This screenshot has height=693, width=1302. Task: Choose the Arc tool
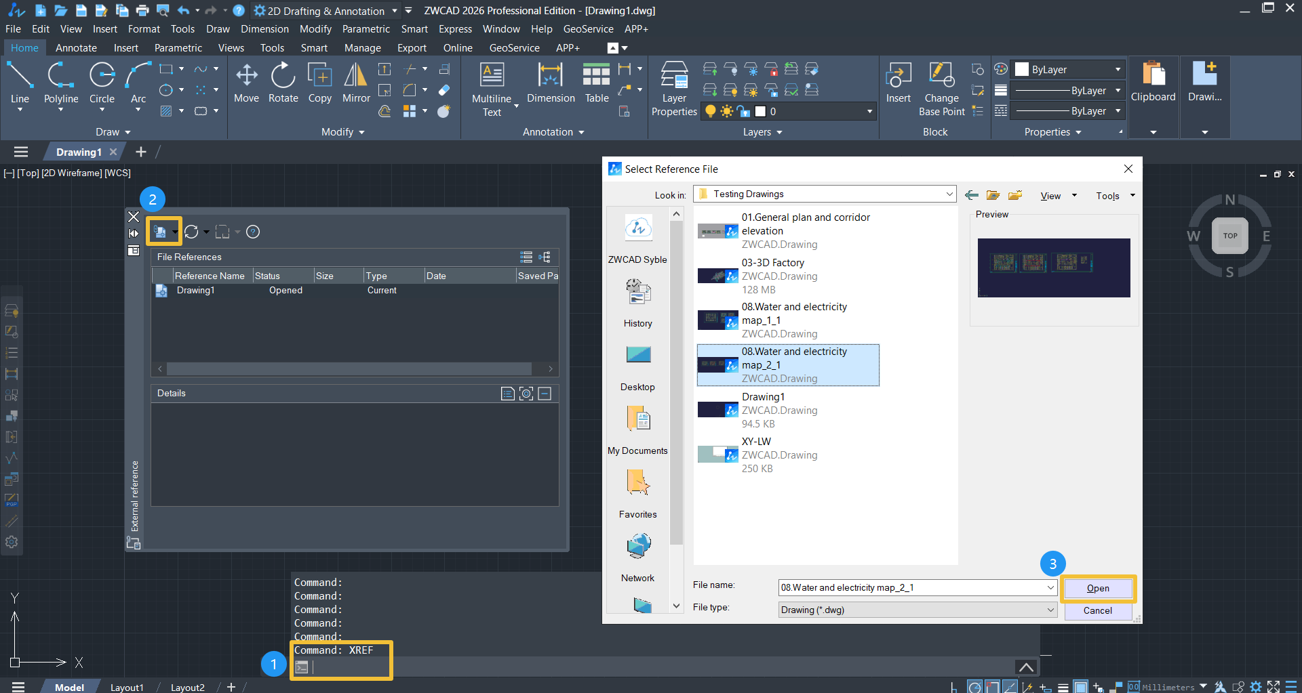click(x=138, y=83)
